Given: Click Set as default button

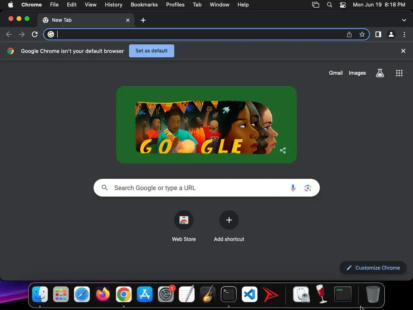Looking at the screenshot, I should pyautogui.click(x=152, y=51).
